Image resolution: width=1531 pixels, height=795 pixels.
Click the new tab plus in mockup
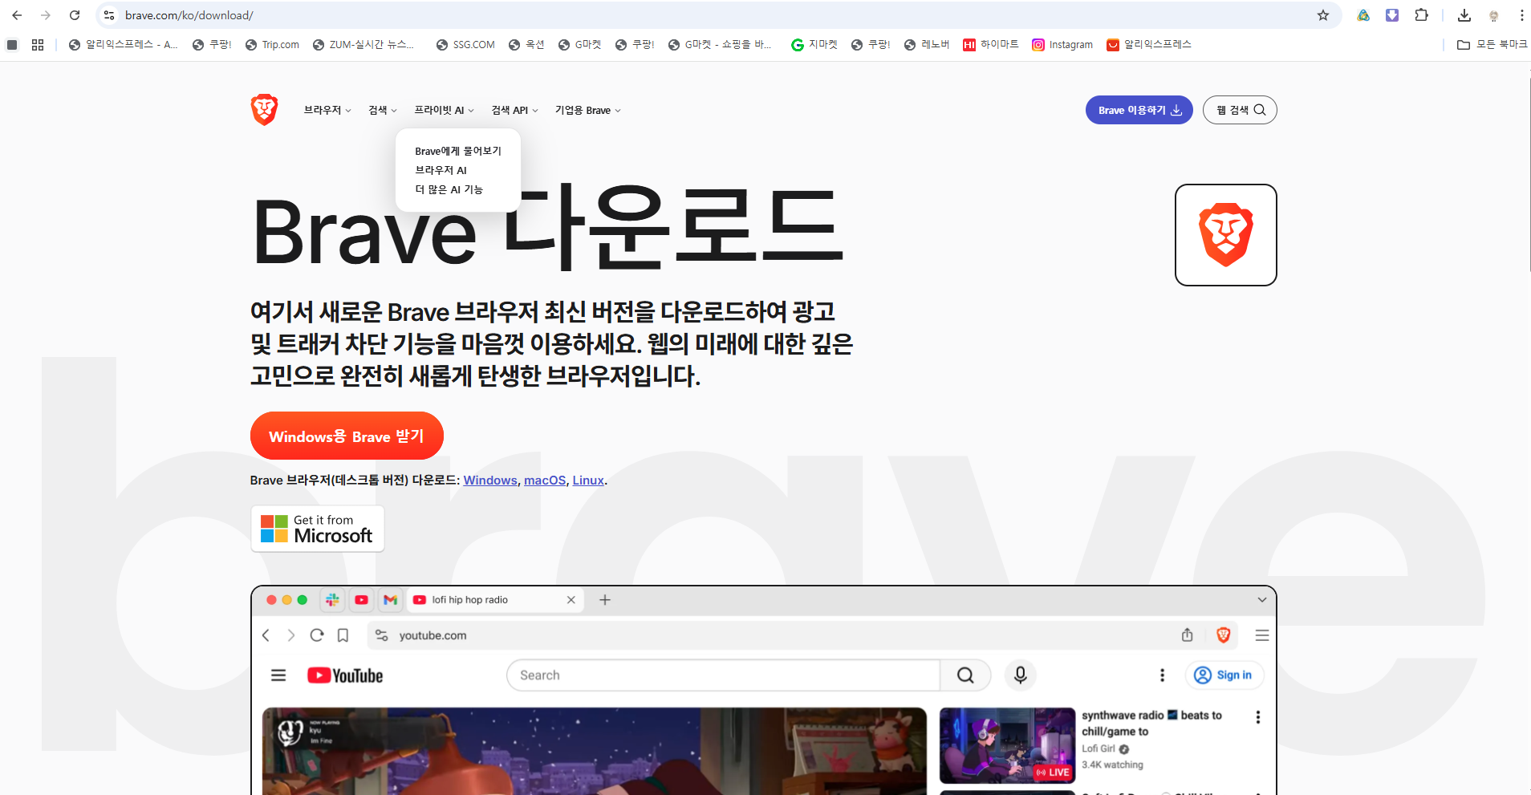click(x=605, y=600)
